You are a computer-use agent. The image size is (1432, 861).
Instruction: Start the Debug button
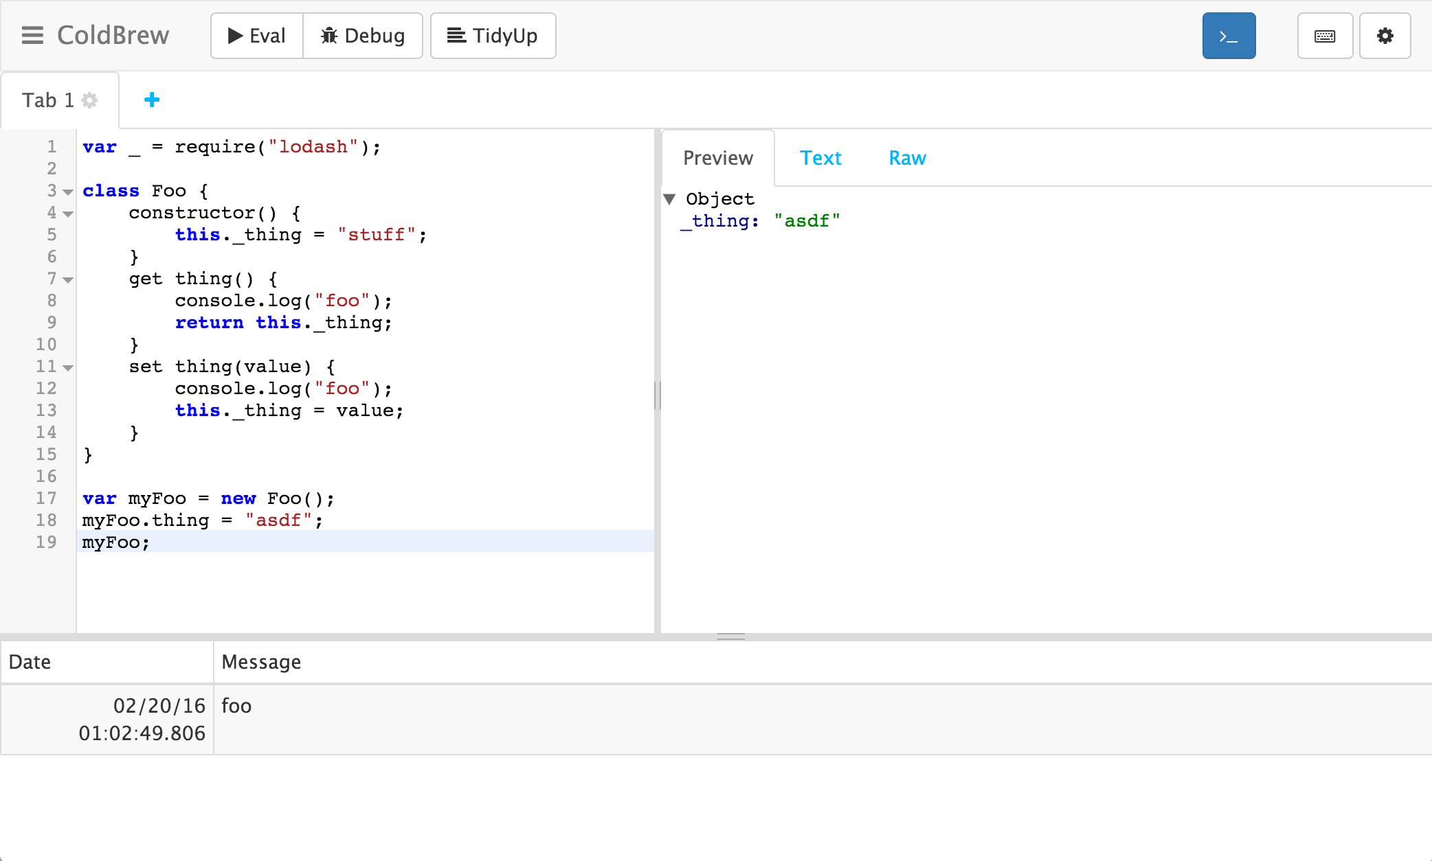click(x=363, y=36)
